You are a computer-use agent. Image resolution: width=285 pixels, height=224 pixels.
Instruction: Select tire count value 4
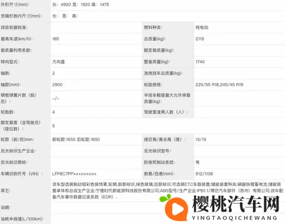(53, 112)
